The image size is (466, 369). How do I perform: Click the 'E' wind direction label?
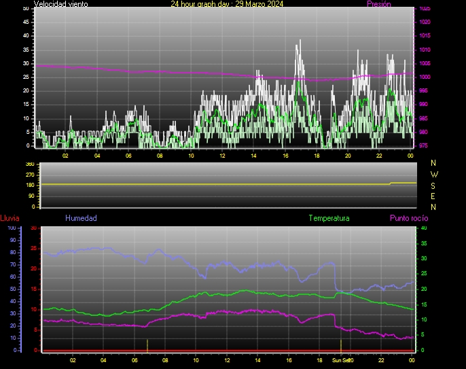(433, 196)
